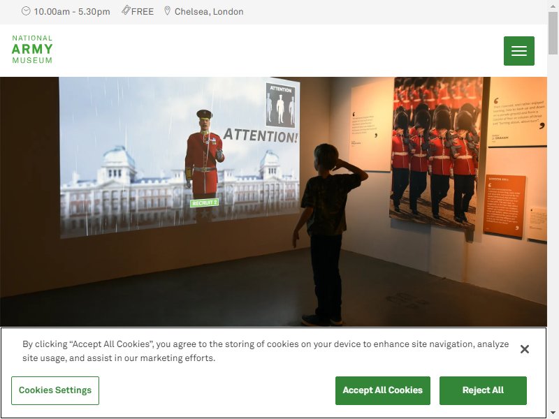Click the National Army Museum logo
The height and width of the screenshot is (419, 559).
click(x=32, y=50)
